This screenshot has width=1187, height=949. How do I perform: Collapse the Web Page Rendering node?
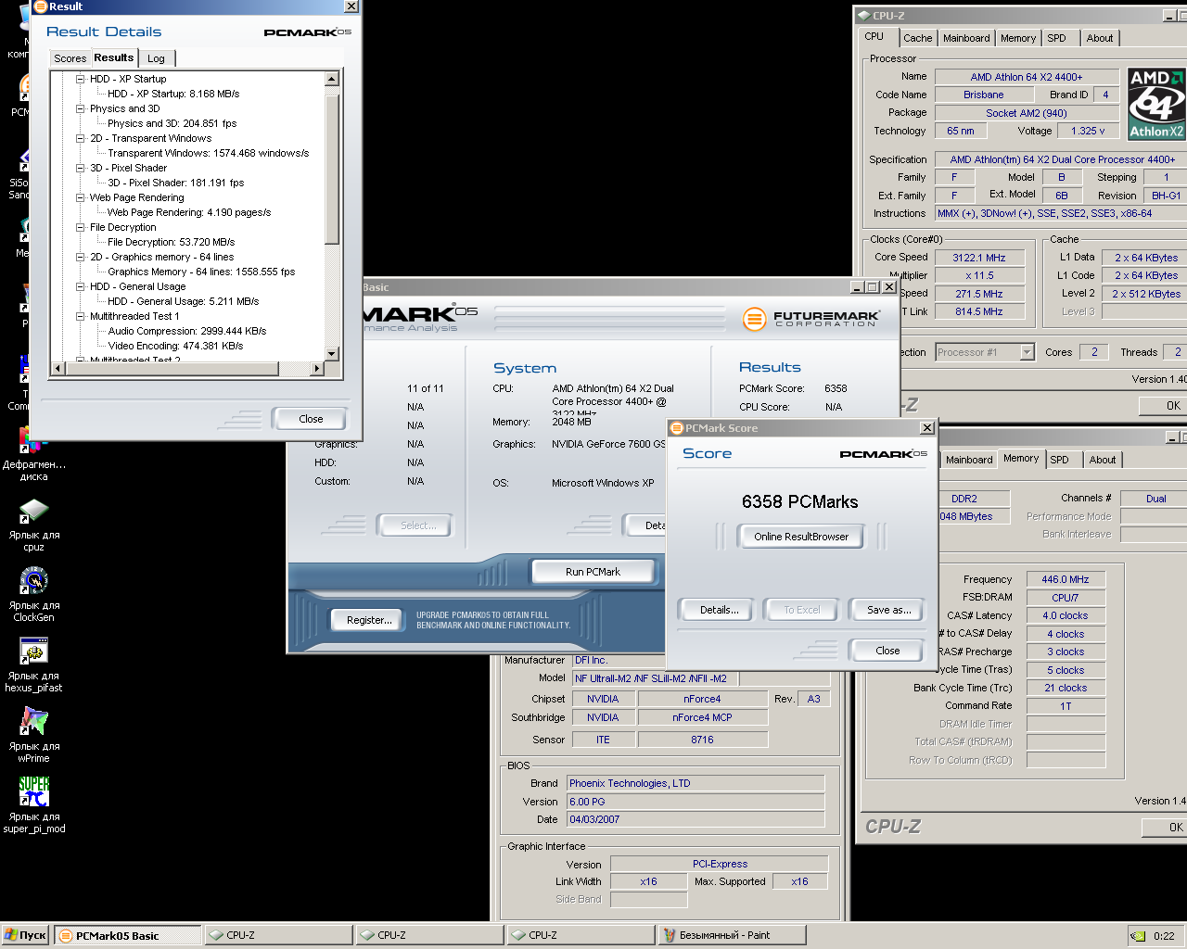pos(81,197)
